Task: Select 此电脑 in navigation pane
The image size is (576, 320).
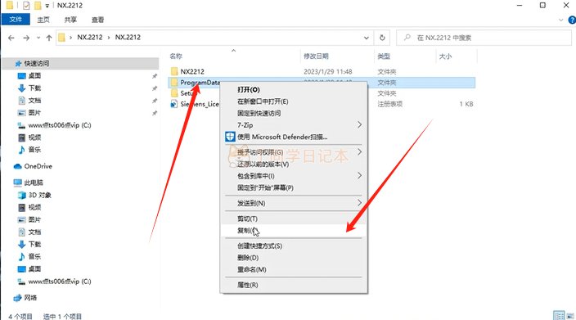Action: pyautogui.click(x=34, y=183)
